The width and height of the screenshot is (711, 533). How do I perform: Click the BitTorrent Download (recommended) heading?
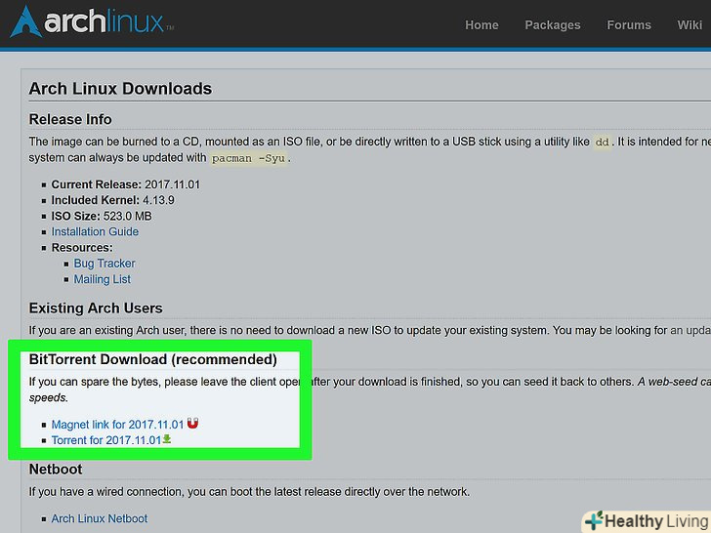tap(152, 359)
